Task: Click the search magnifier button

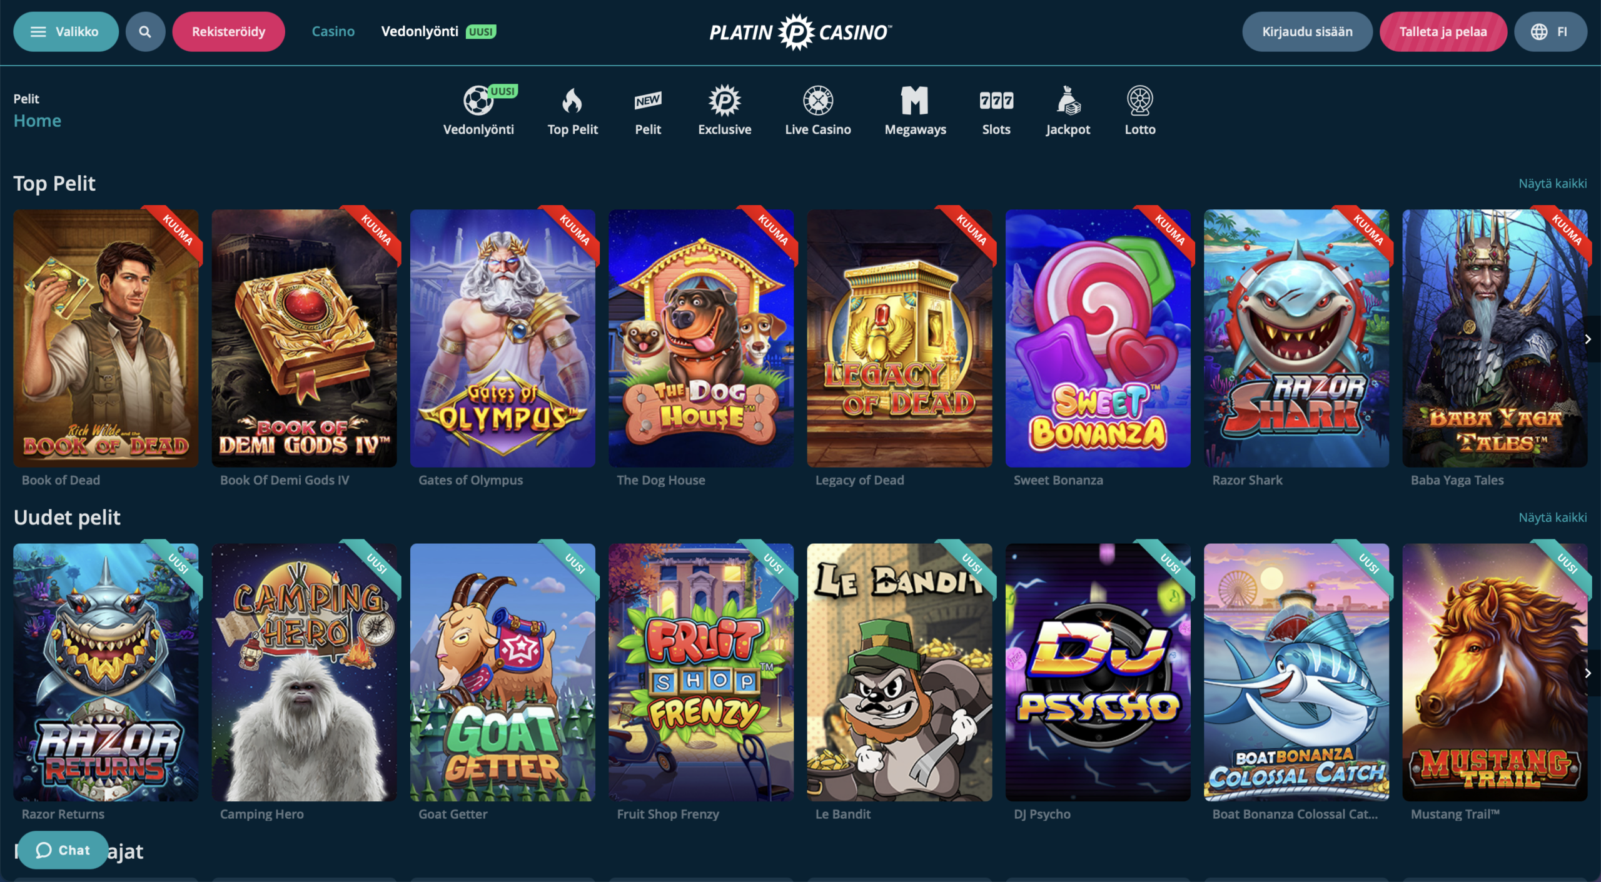Action: coord(145,32)
